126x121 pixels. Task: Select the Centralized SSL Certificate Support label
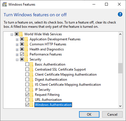click(60, 69)
